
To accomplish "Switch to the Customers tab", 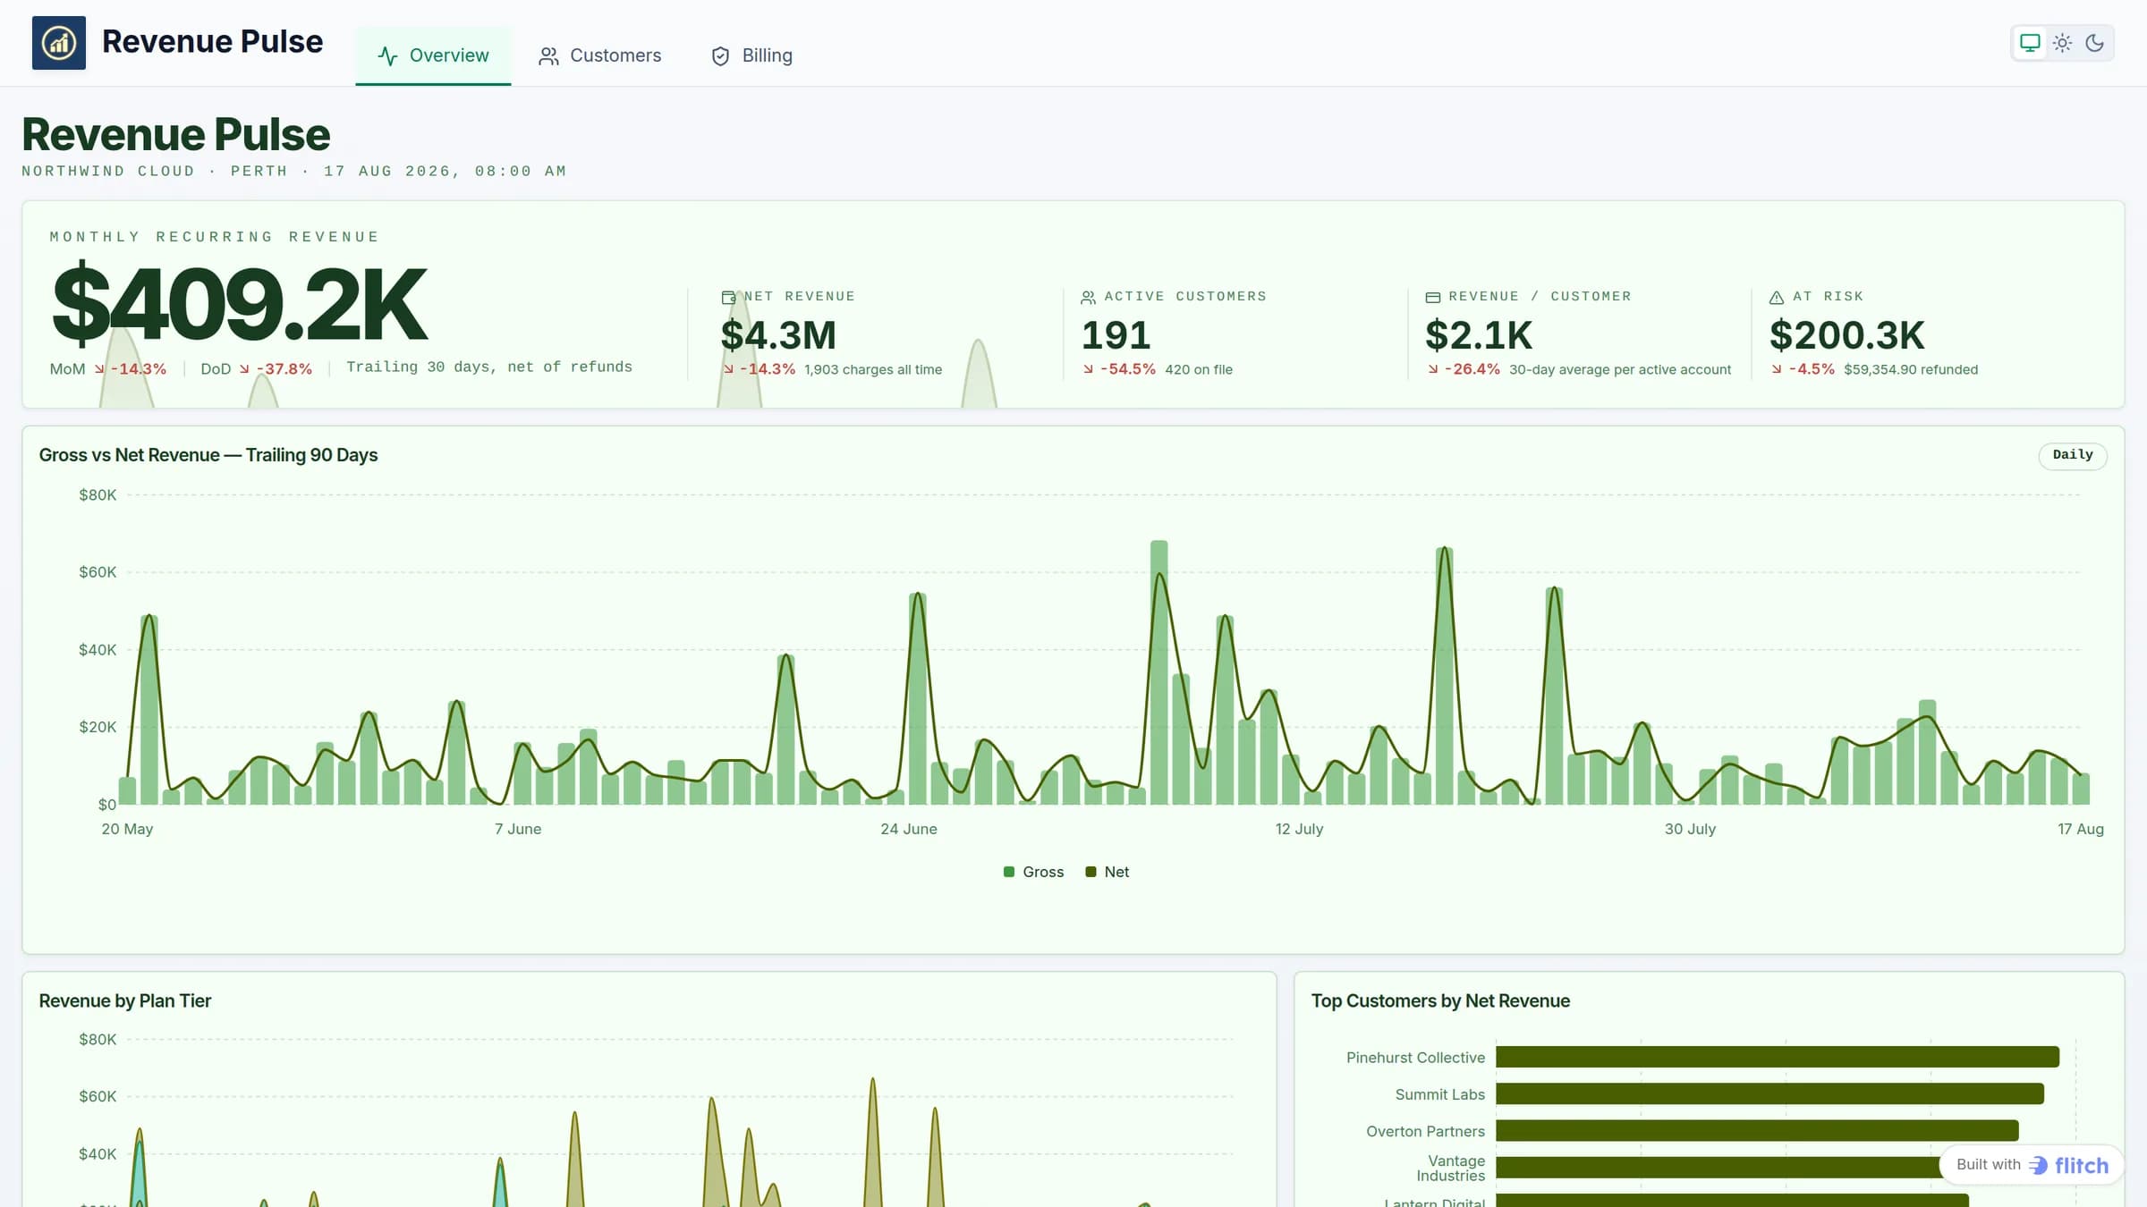I will (x=599, y=55).
